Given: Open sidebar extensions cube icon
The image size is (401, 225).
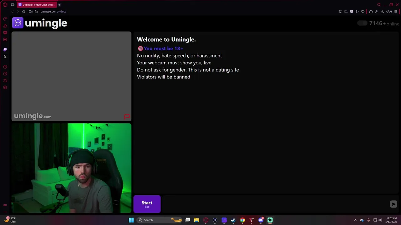Looking at the screenshot, I should click(5, 81).
